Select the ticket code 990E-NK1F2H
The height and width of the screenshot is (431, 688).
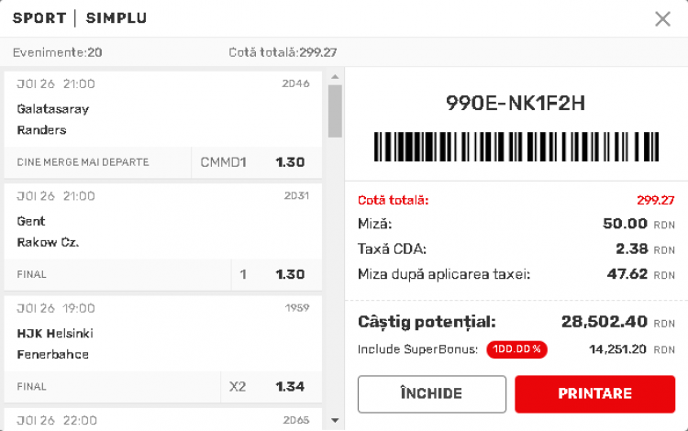516,104
